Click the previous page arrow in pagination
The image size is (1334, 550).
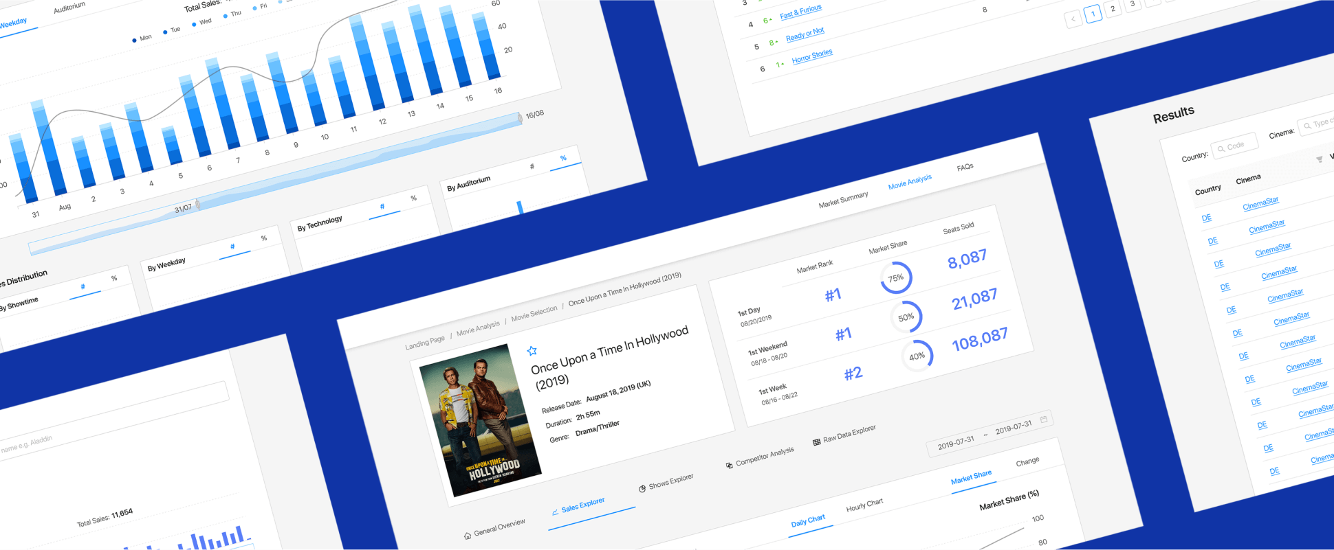point(1073,19)
